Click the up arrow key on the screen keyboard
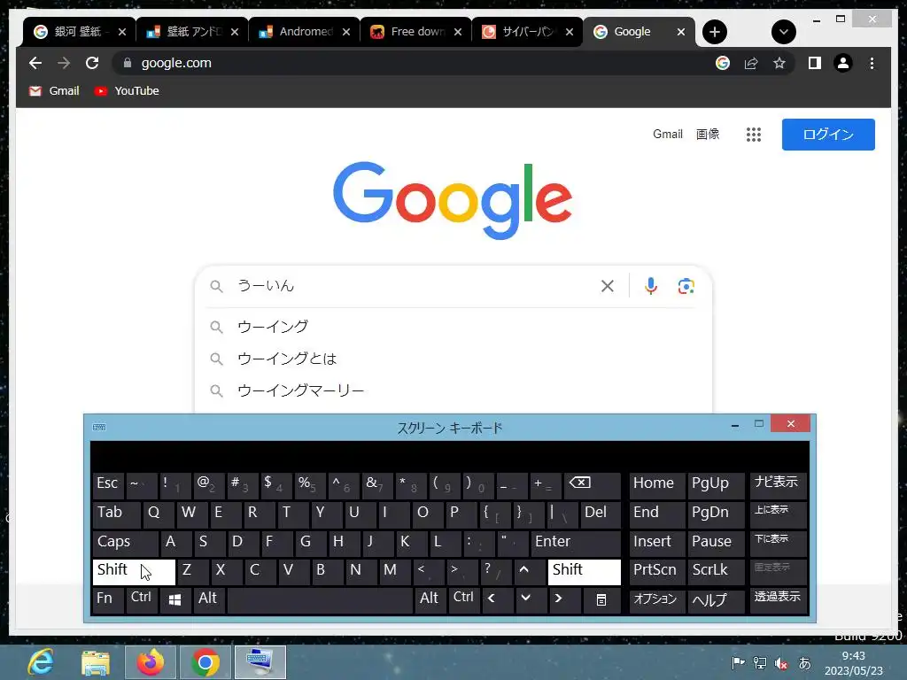907x680 pixels. pos(529,571)
